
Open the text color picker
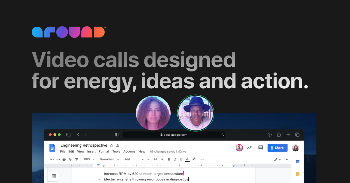coord(187,159)
